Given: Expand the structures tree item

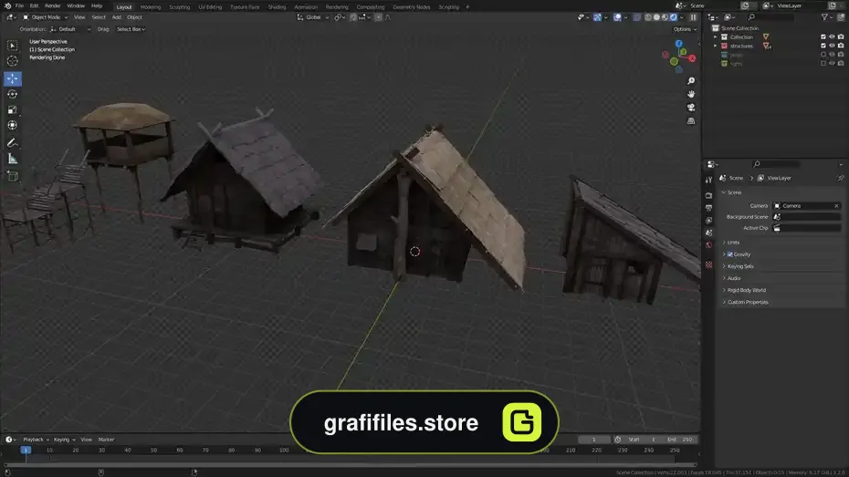Looking at the screenshot, I should coord(716,46).
